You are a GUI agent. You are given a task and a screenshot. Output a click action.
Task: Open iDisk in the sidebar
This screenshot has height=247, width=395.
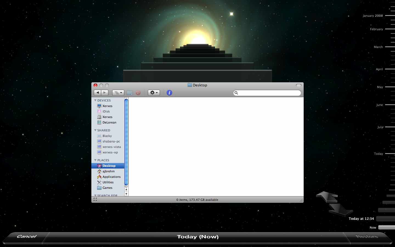[x=106, y=111]
